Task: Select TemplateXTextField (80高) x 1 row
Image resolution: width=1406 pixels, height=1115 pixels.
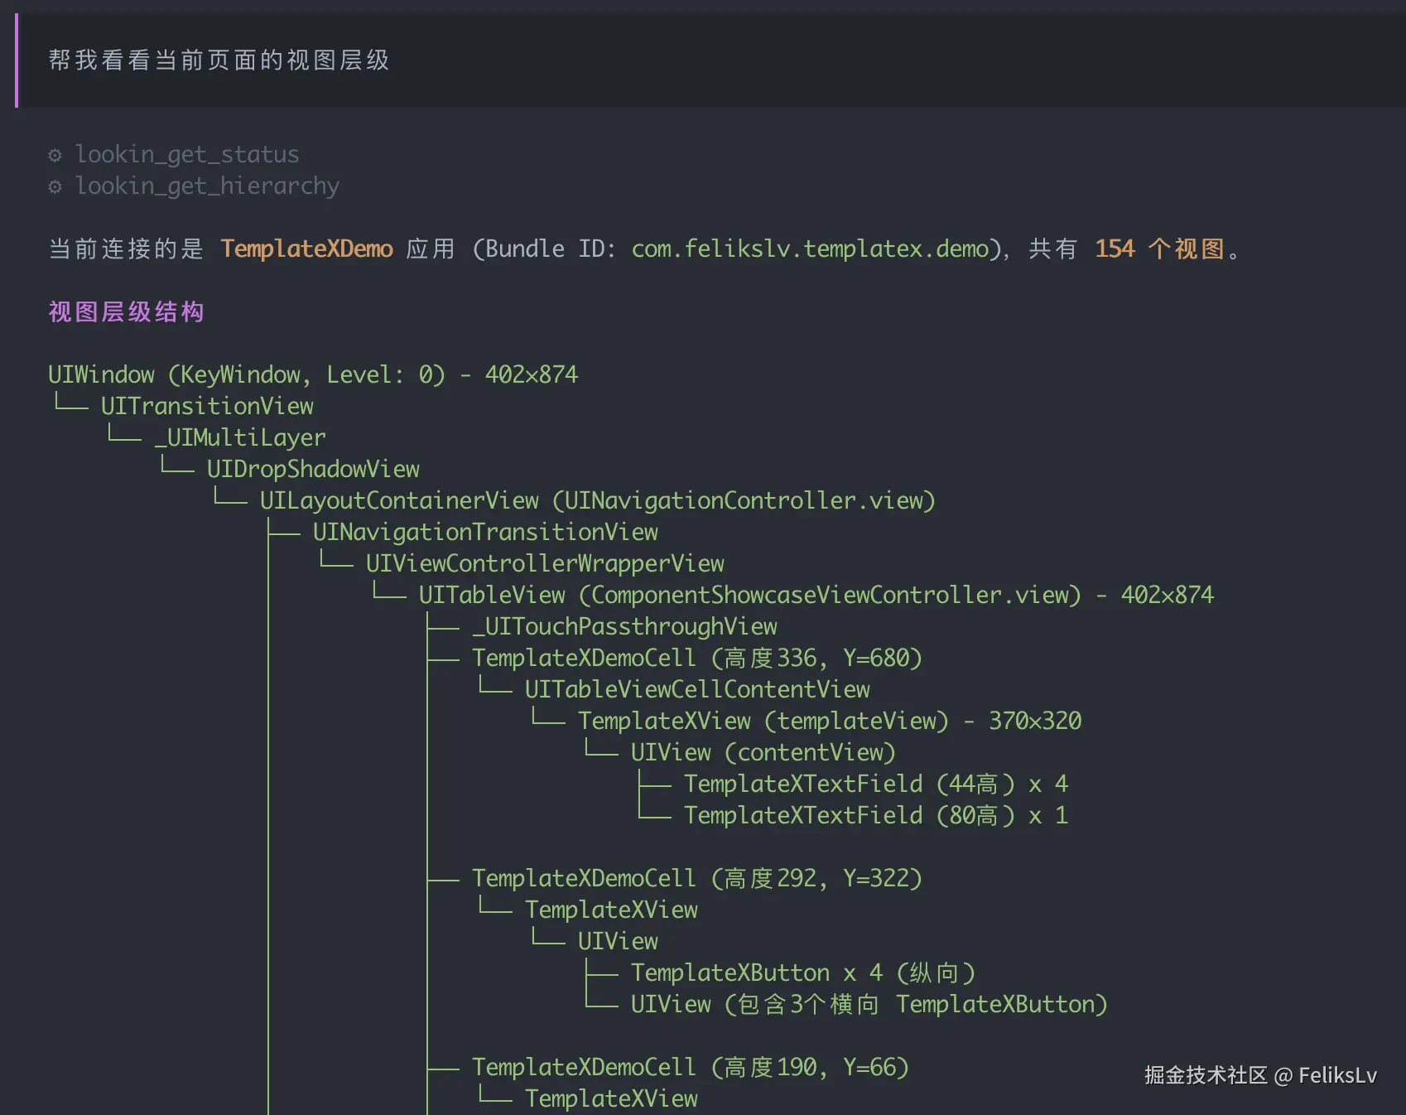Action: click(876, 816)
